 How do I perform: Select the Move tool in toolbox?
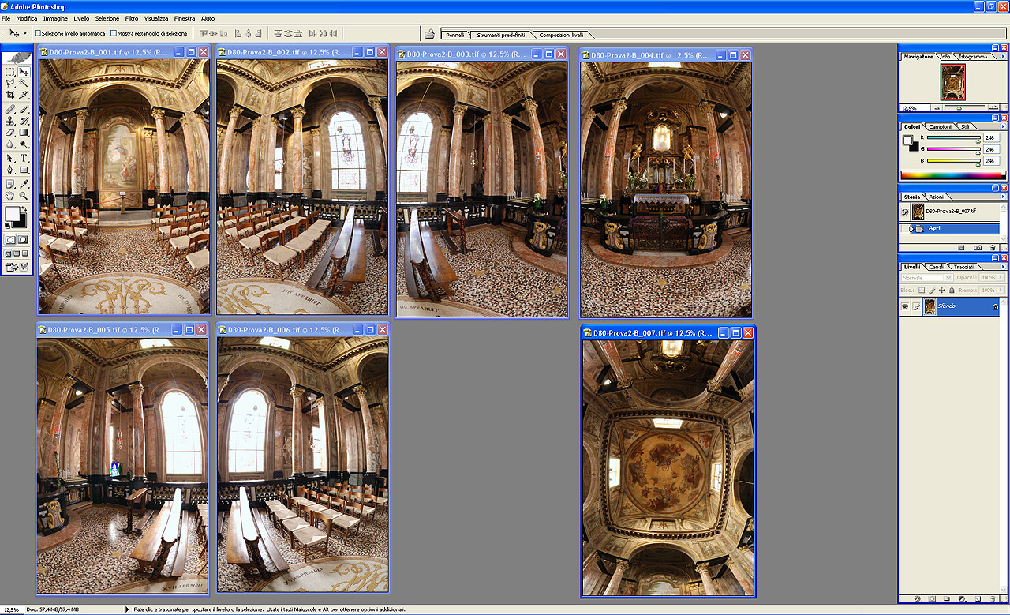click(x=24, y=72)
